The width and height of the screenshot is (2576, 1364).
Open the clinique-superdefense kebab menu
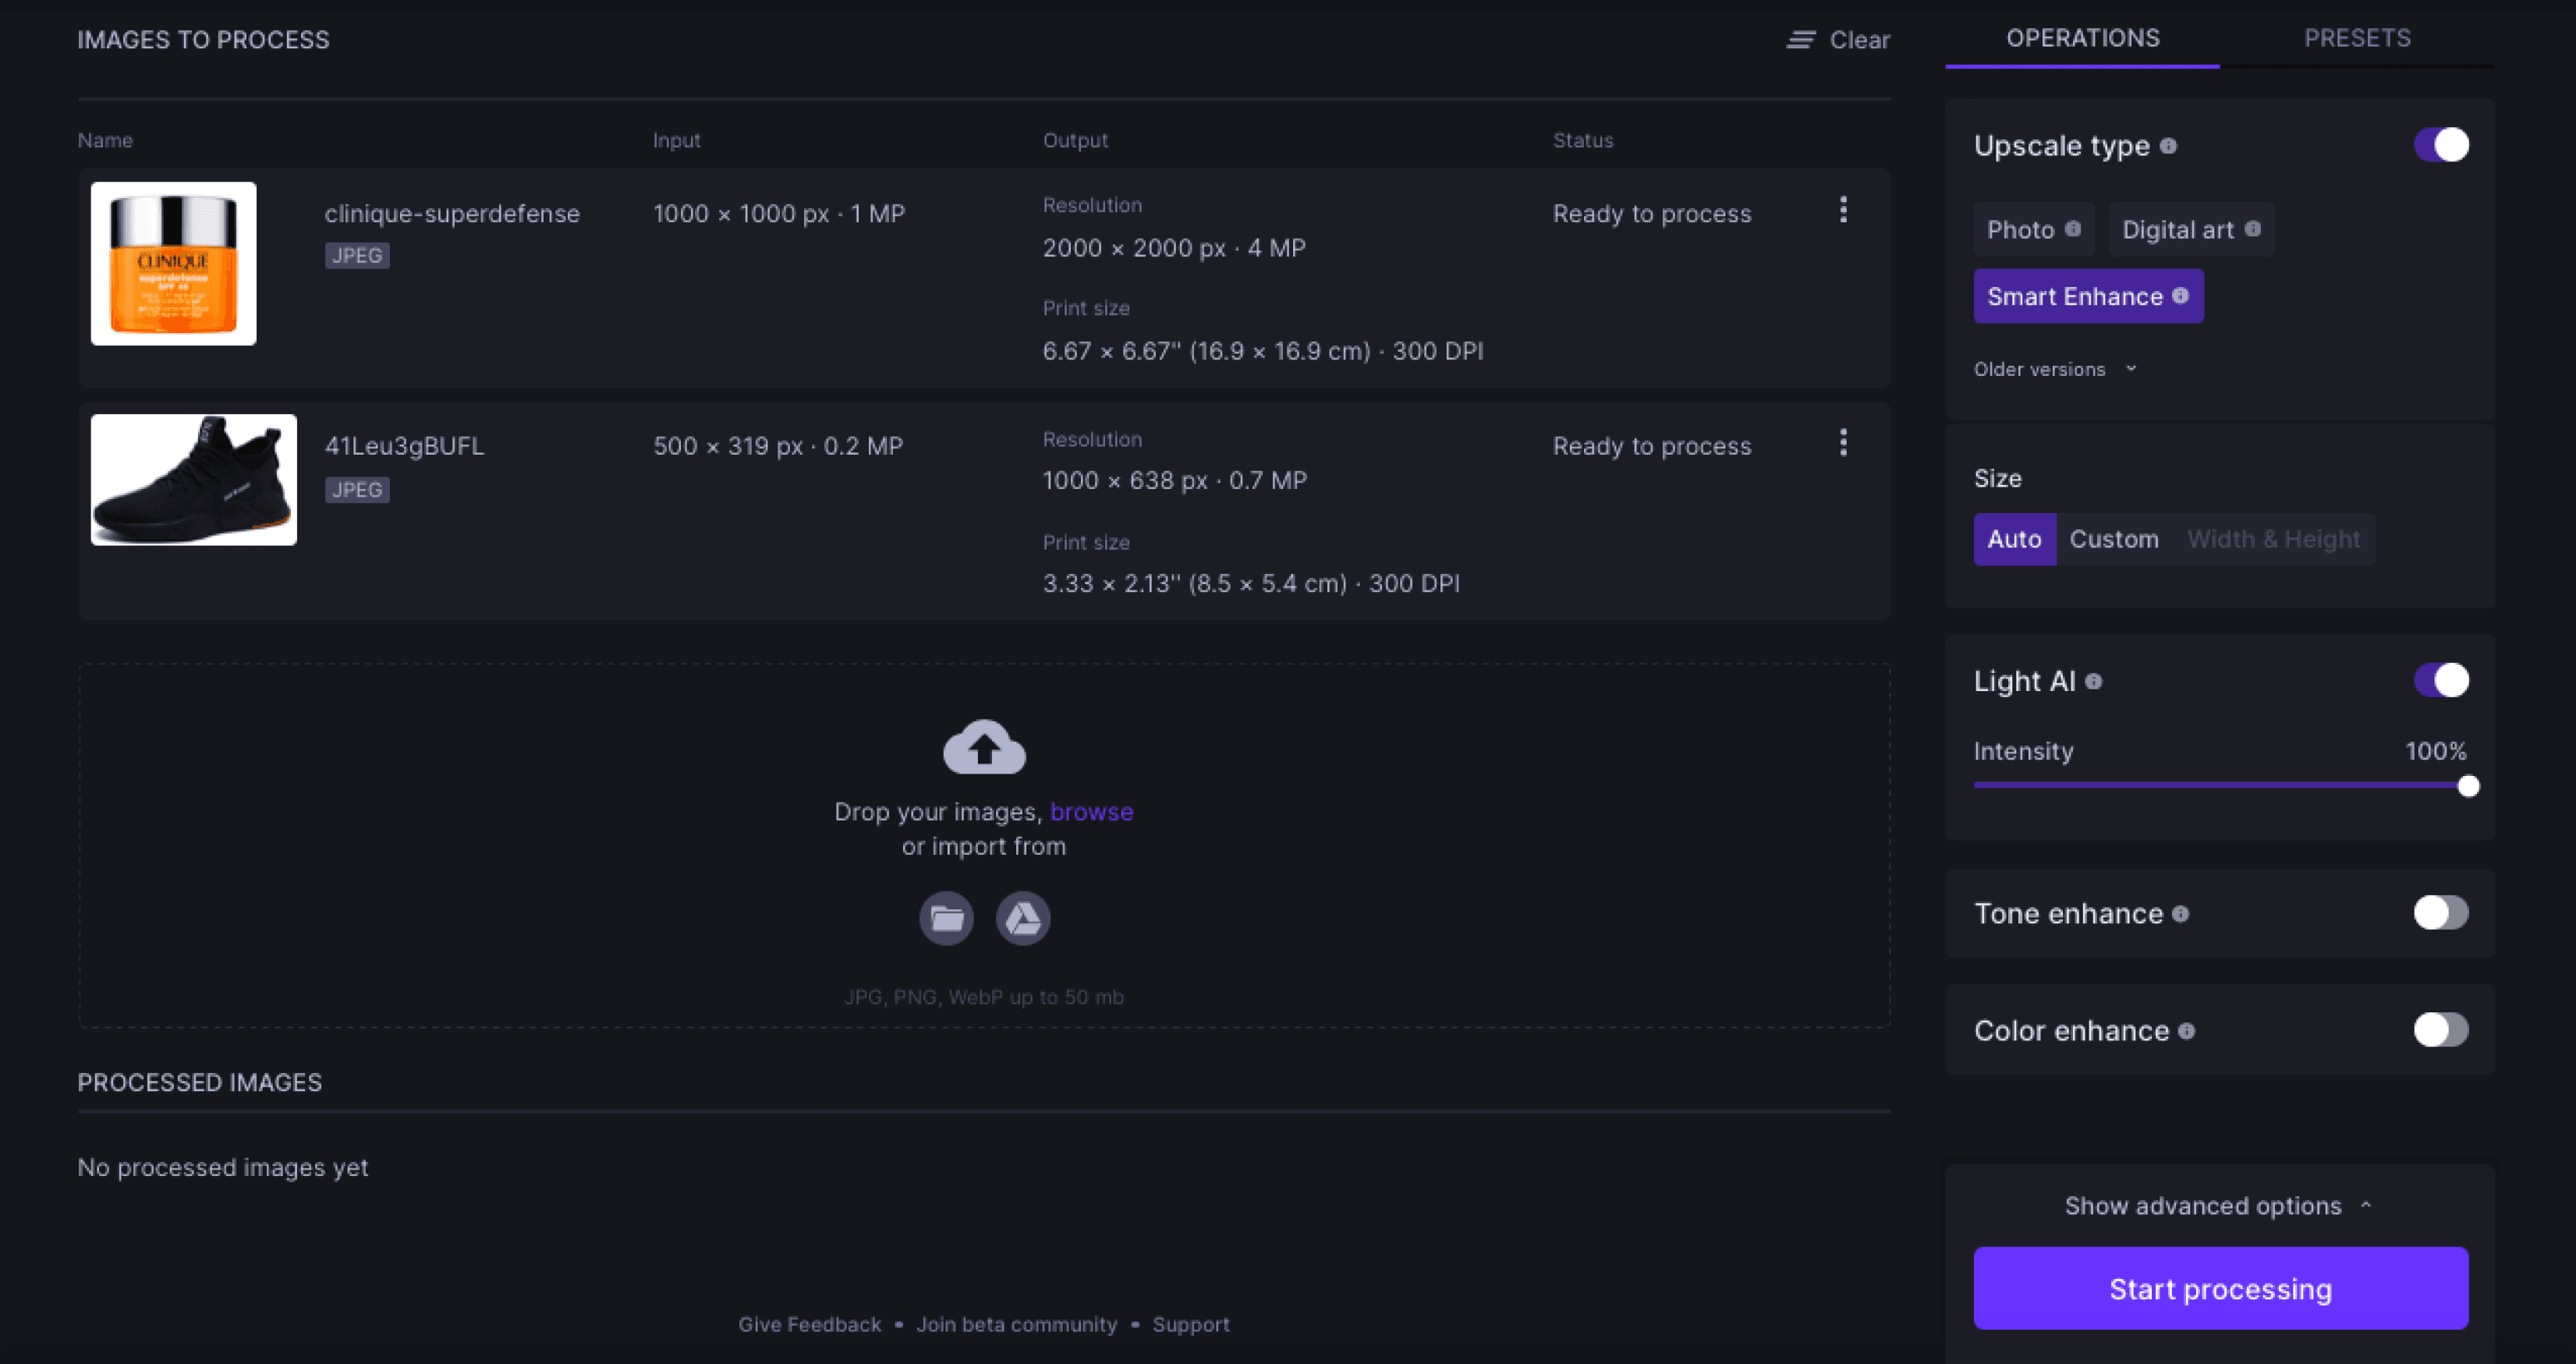[1843, 211]
